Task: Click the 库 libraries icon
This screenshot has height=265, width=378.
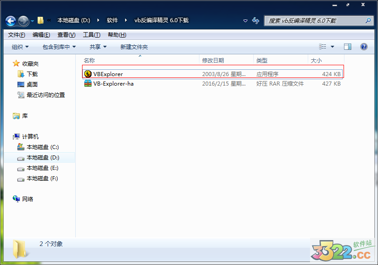Action: coord(16,116)
